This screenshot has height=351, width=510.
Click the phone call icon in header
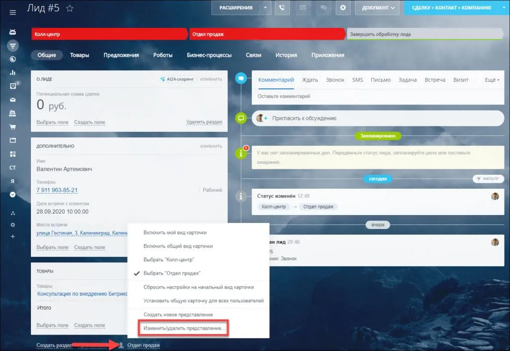tap(282, 8)
